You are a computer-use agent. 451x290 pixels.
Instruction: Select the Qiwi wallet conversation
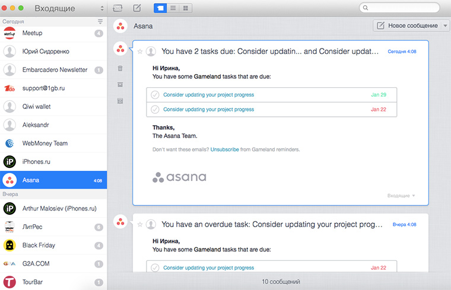pyautogui.click(x=53, y=107)
